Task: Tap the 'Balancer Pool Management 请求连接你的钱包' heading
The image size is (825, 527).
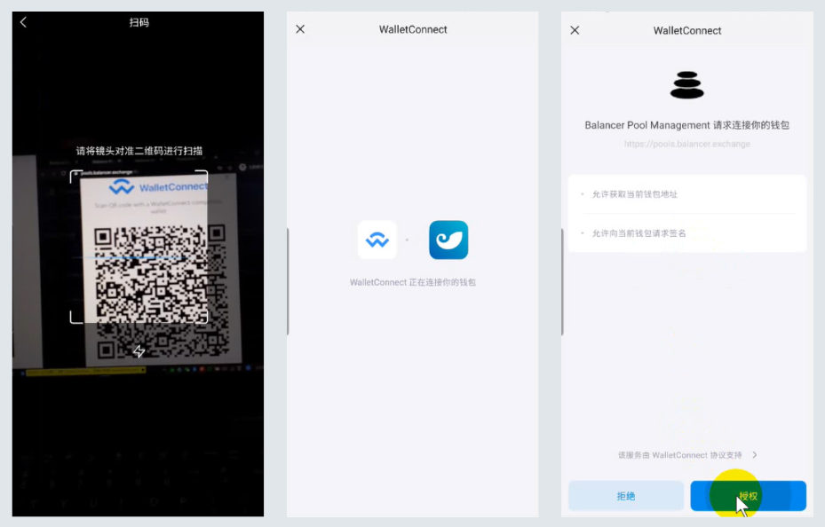Action: pyautogui.click(x=686, y=125)
